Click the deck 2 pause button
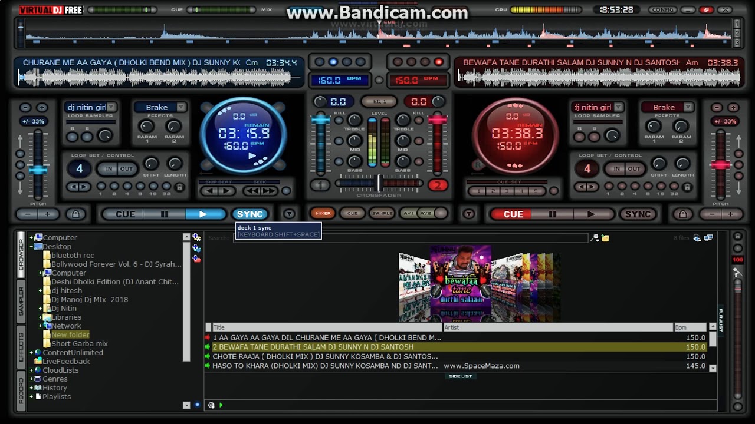 553,214
